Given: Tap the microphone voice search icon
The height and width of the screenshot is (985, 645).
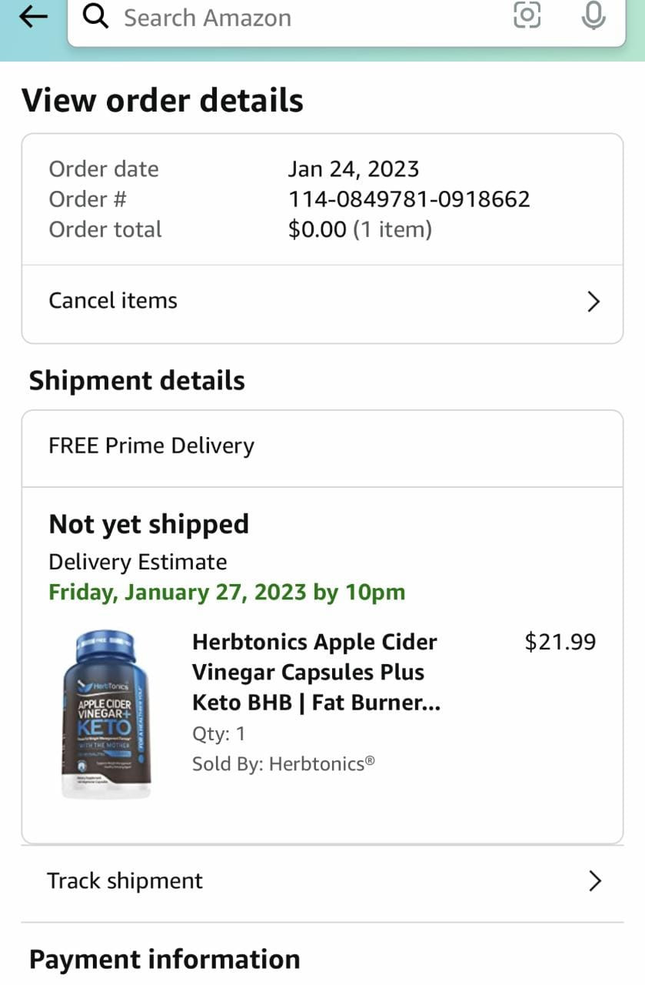Looking at the screenshot, I should coord(593,15).
